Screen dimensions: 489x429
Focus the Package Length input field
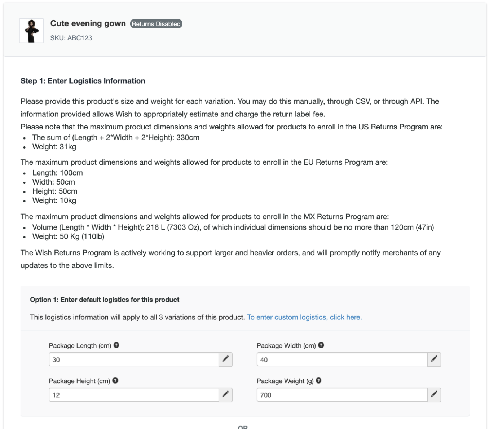pos(134,359)
